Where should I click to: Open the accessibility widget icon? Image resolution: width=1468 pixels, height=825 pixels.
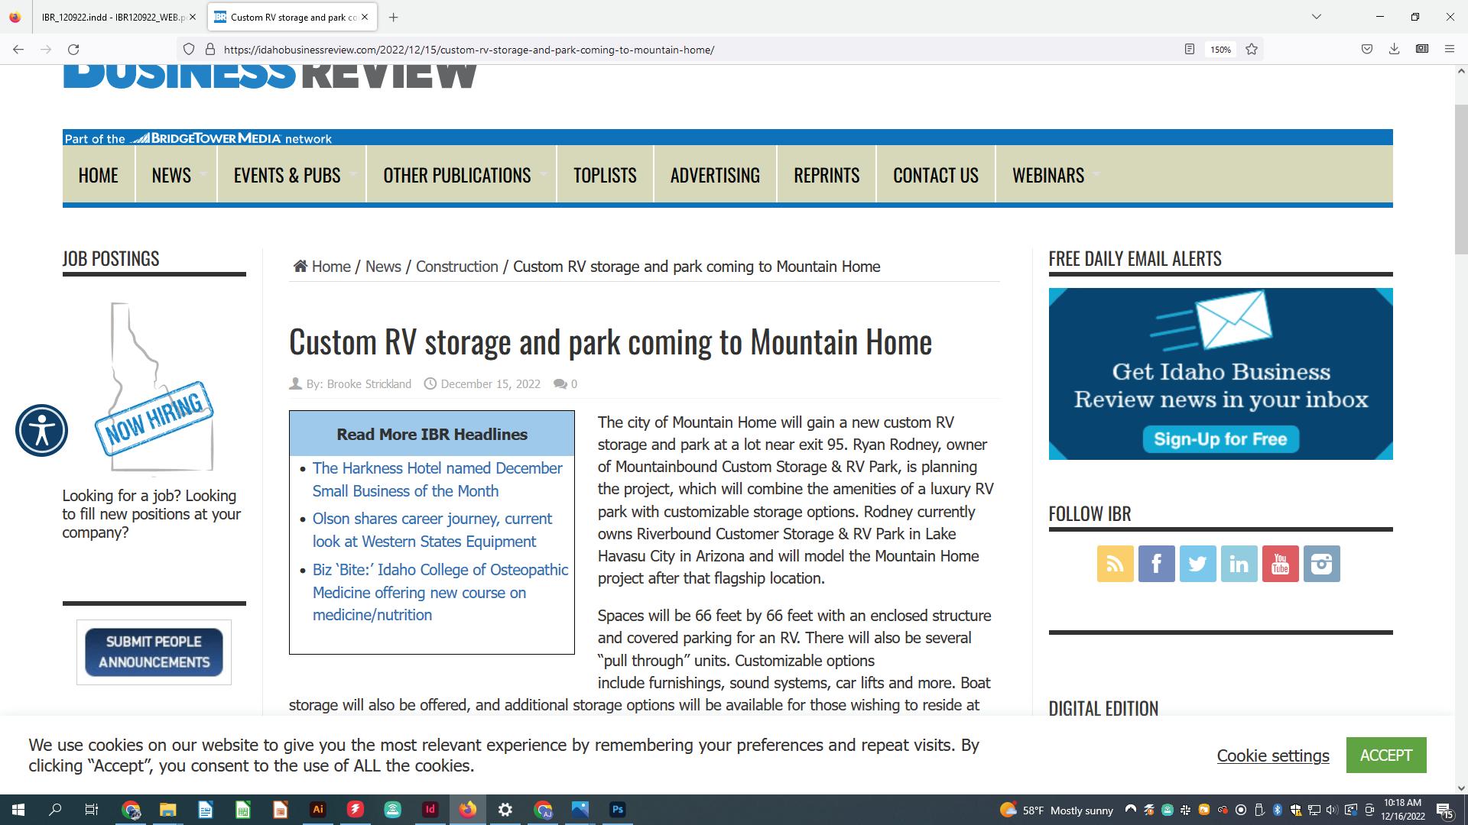[42, 431]
